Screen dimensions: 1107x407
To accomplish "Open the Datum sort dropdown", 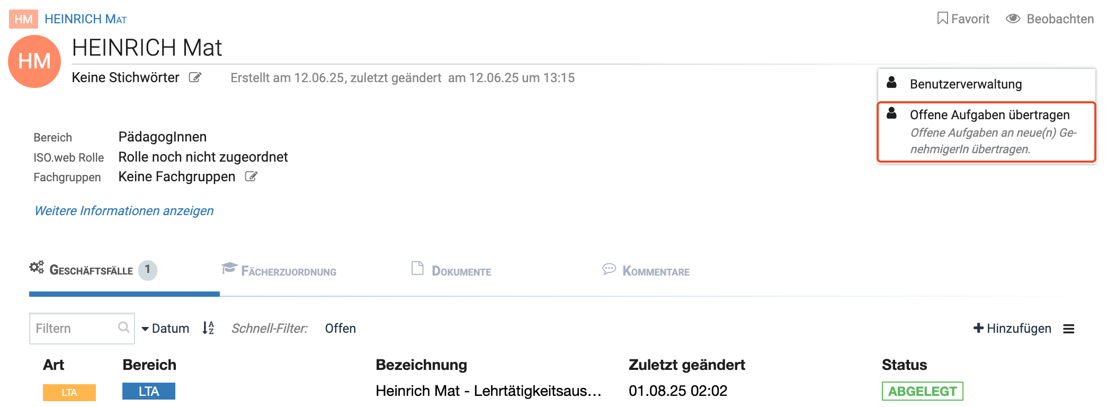I will [x=165, y=329].
